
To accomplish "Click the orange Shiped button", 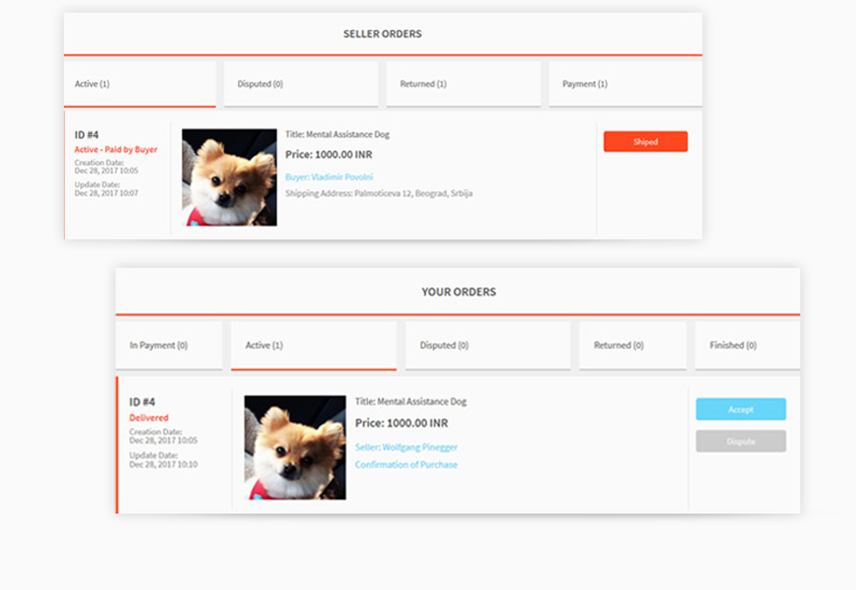I will (646, 141).
